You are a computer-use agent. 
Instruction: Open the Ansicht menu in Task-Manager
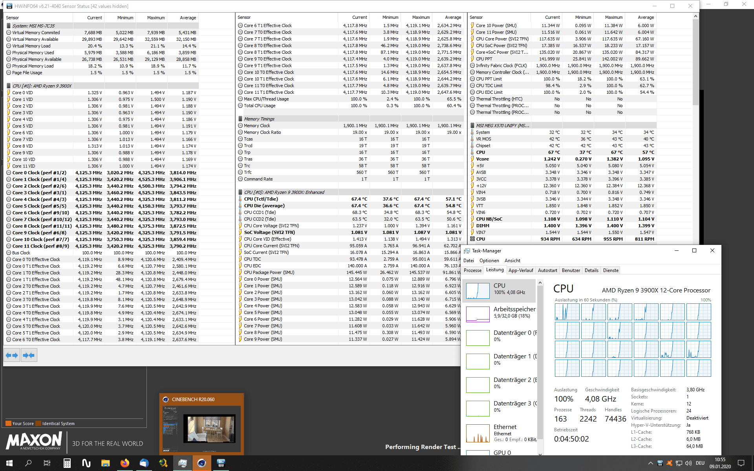click(512, 261)
